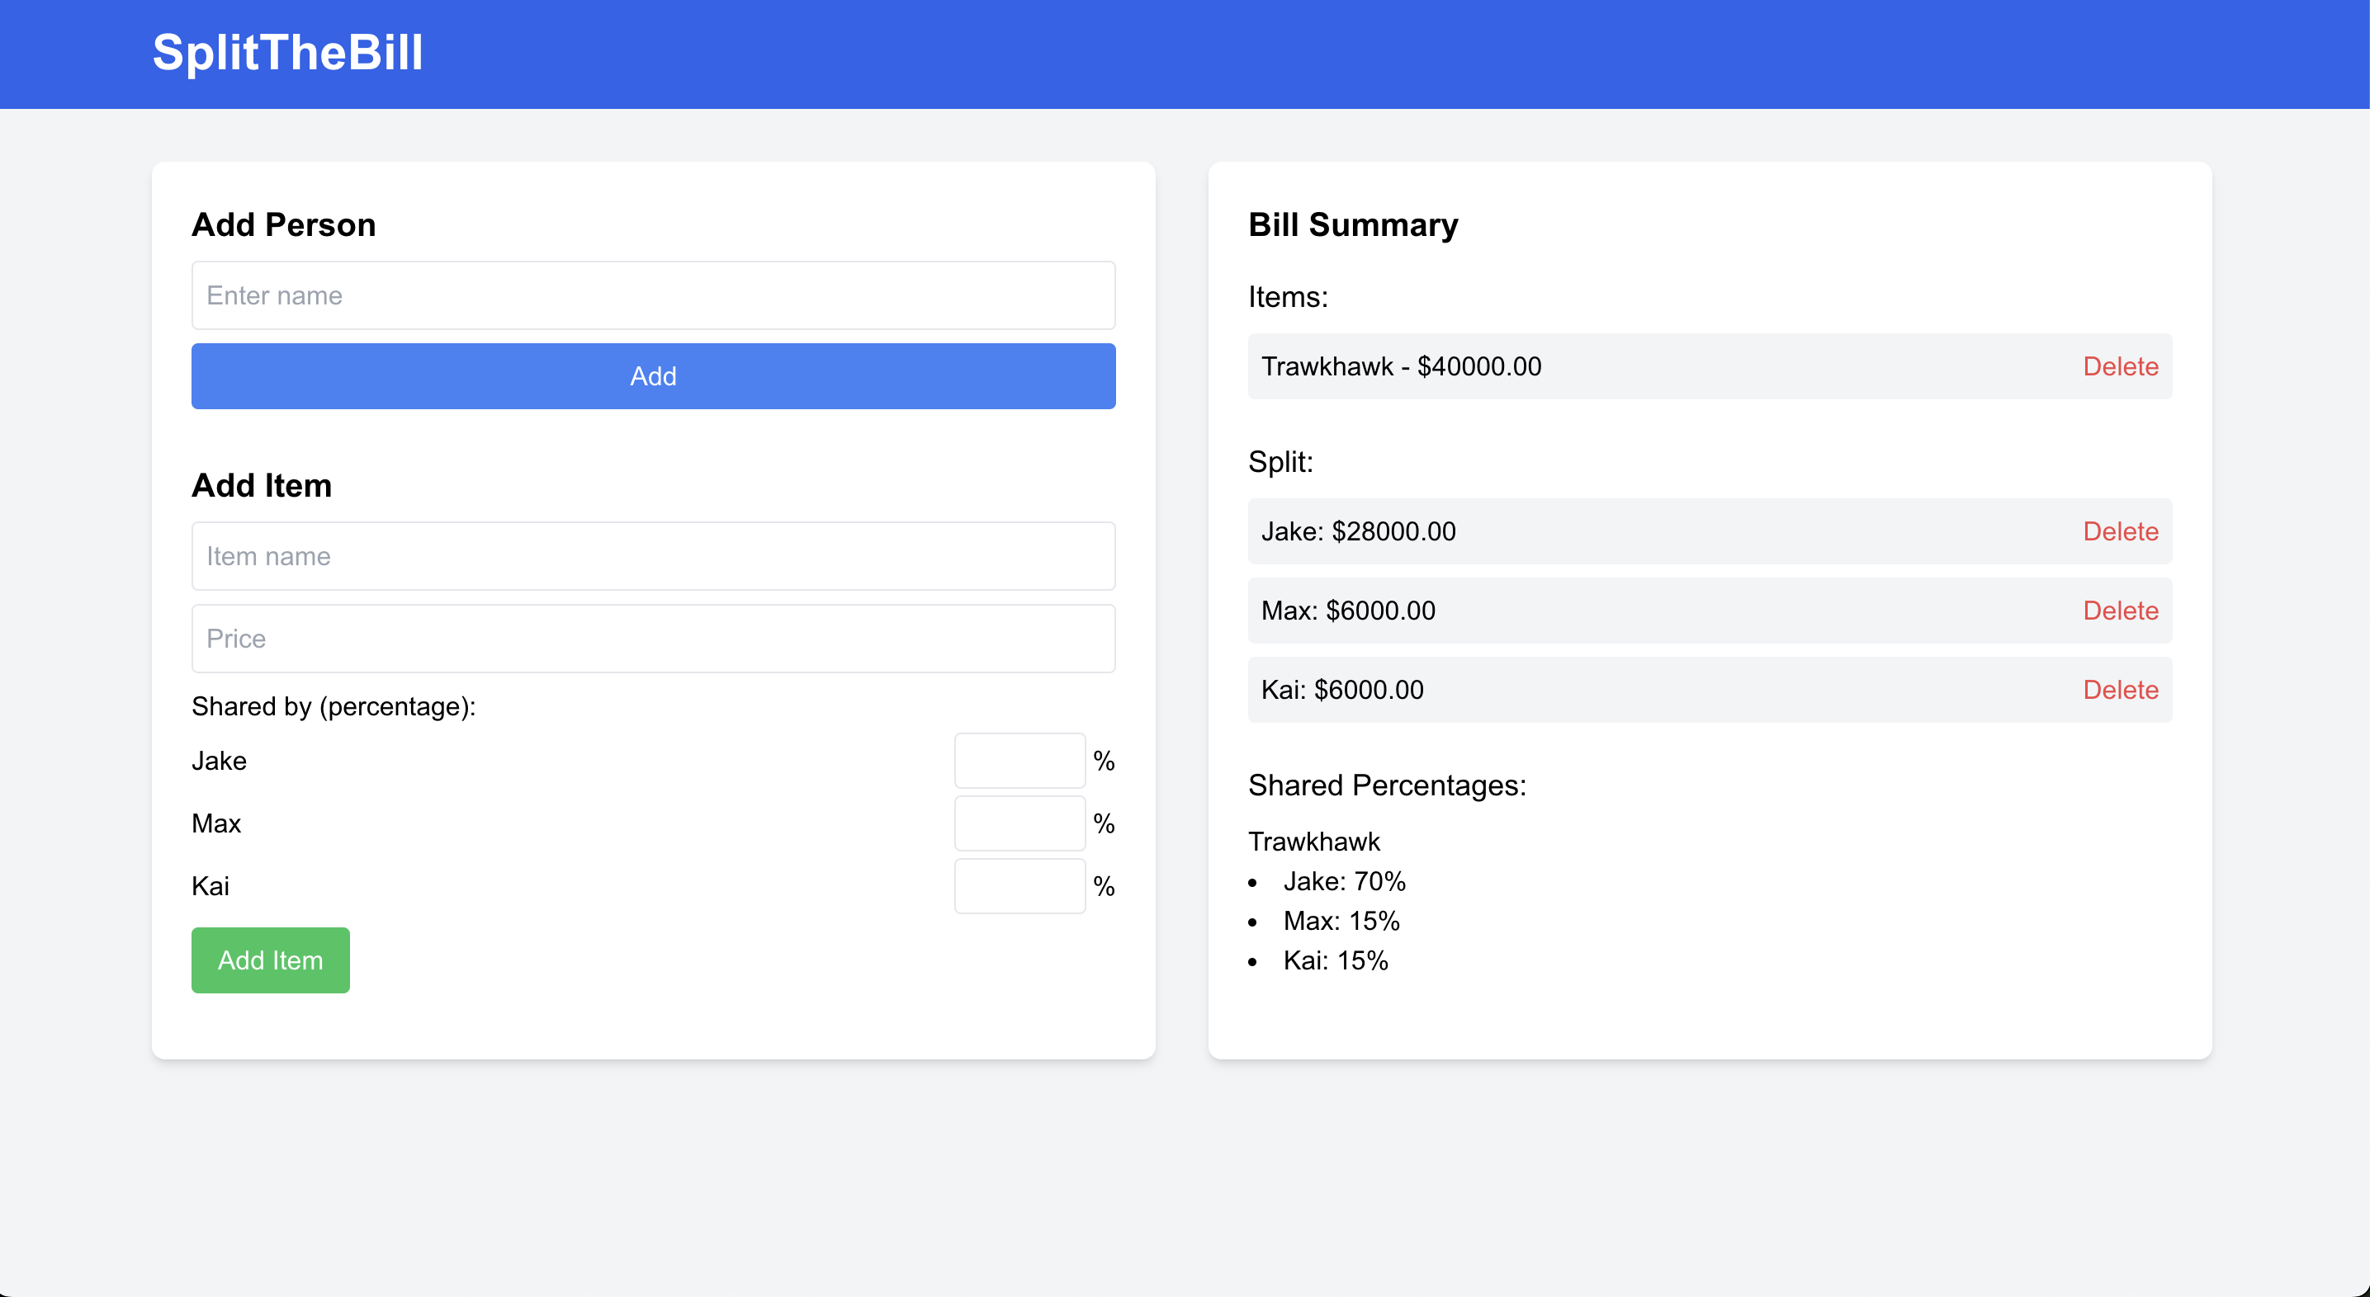Focus the Enter name input field

coord(652,295)
